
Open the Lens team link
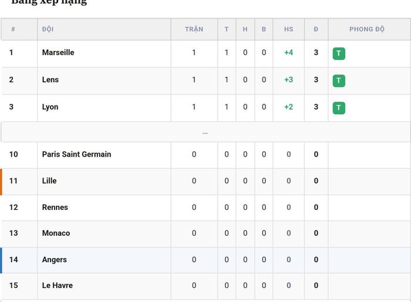[50, 80]
